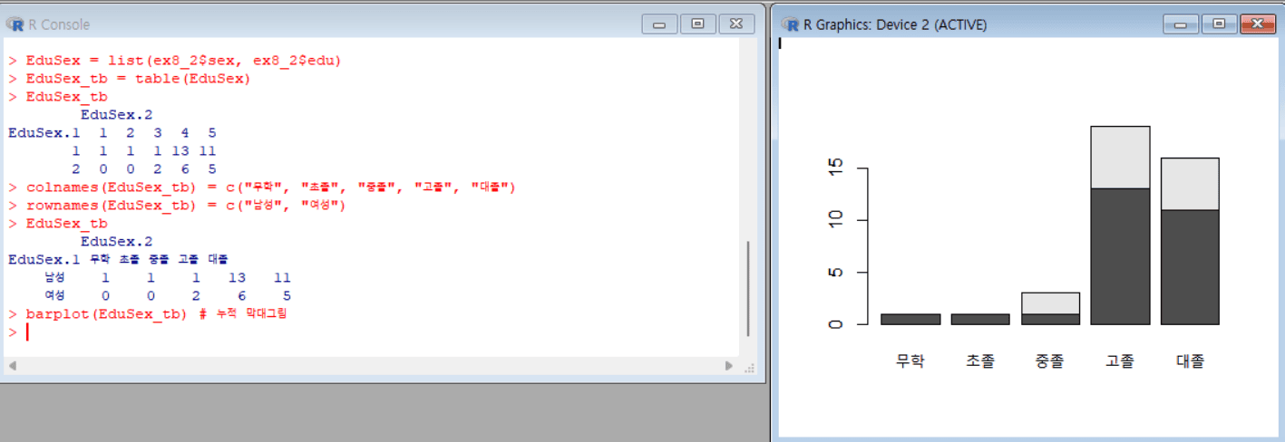
Task: Click the light gray segment of 대졸 bar
Action: point(1190,184)
